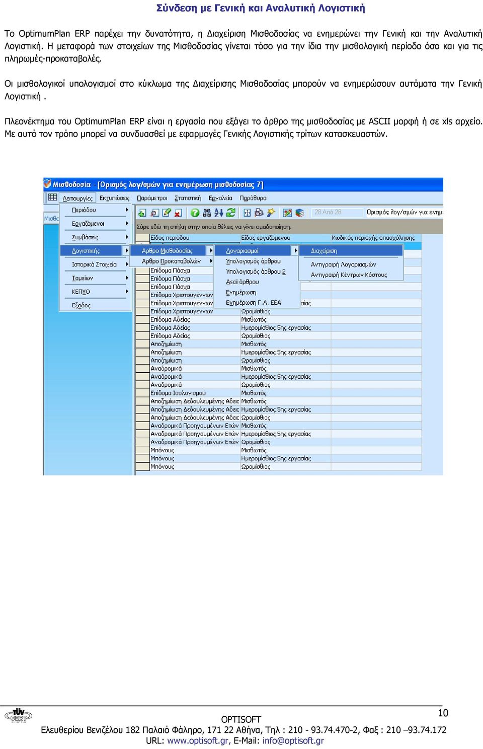Open the Λειτουργίες menu
The image size is (483, 749).
[77, 198]
